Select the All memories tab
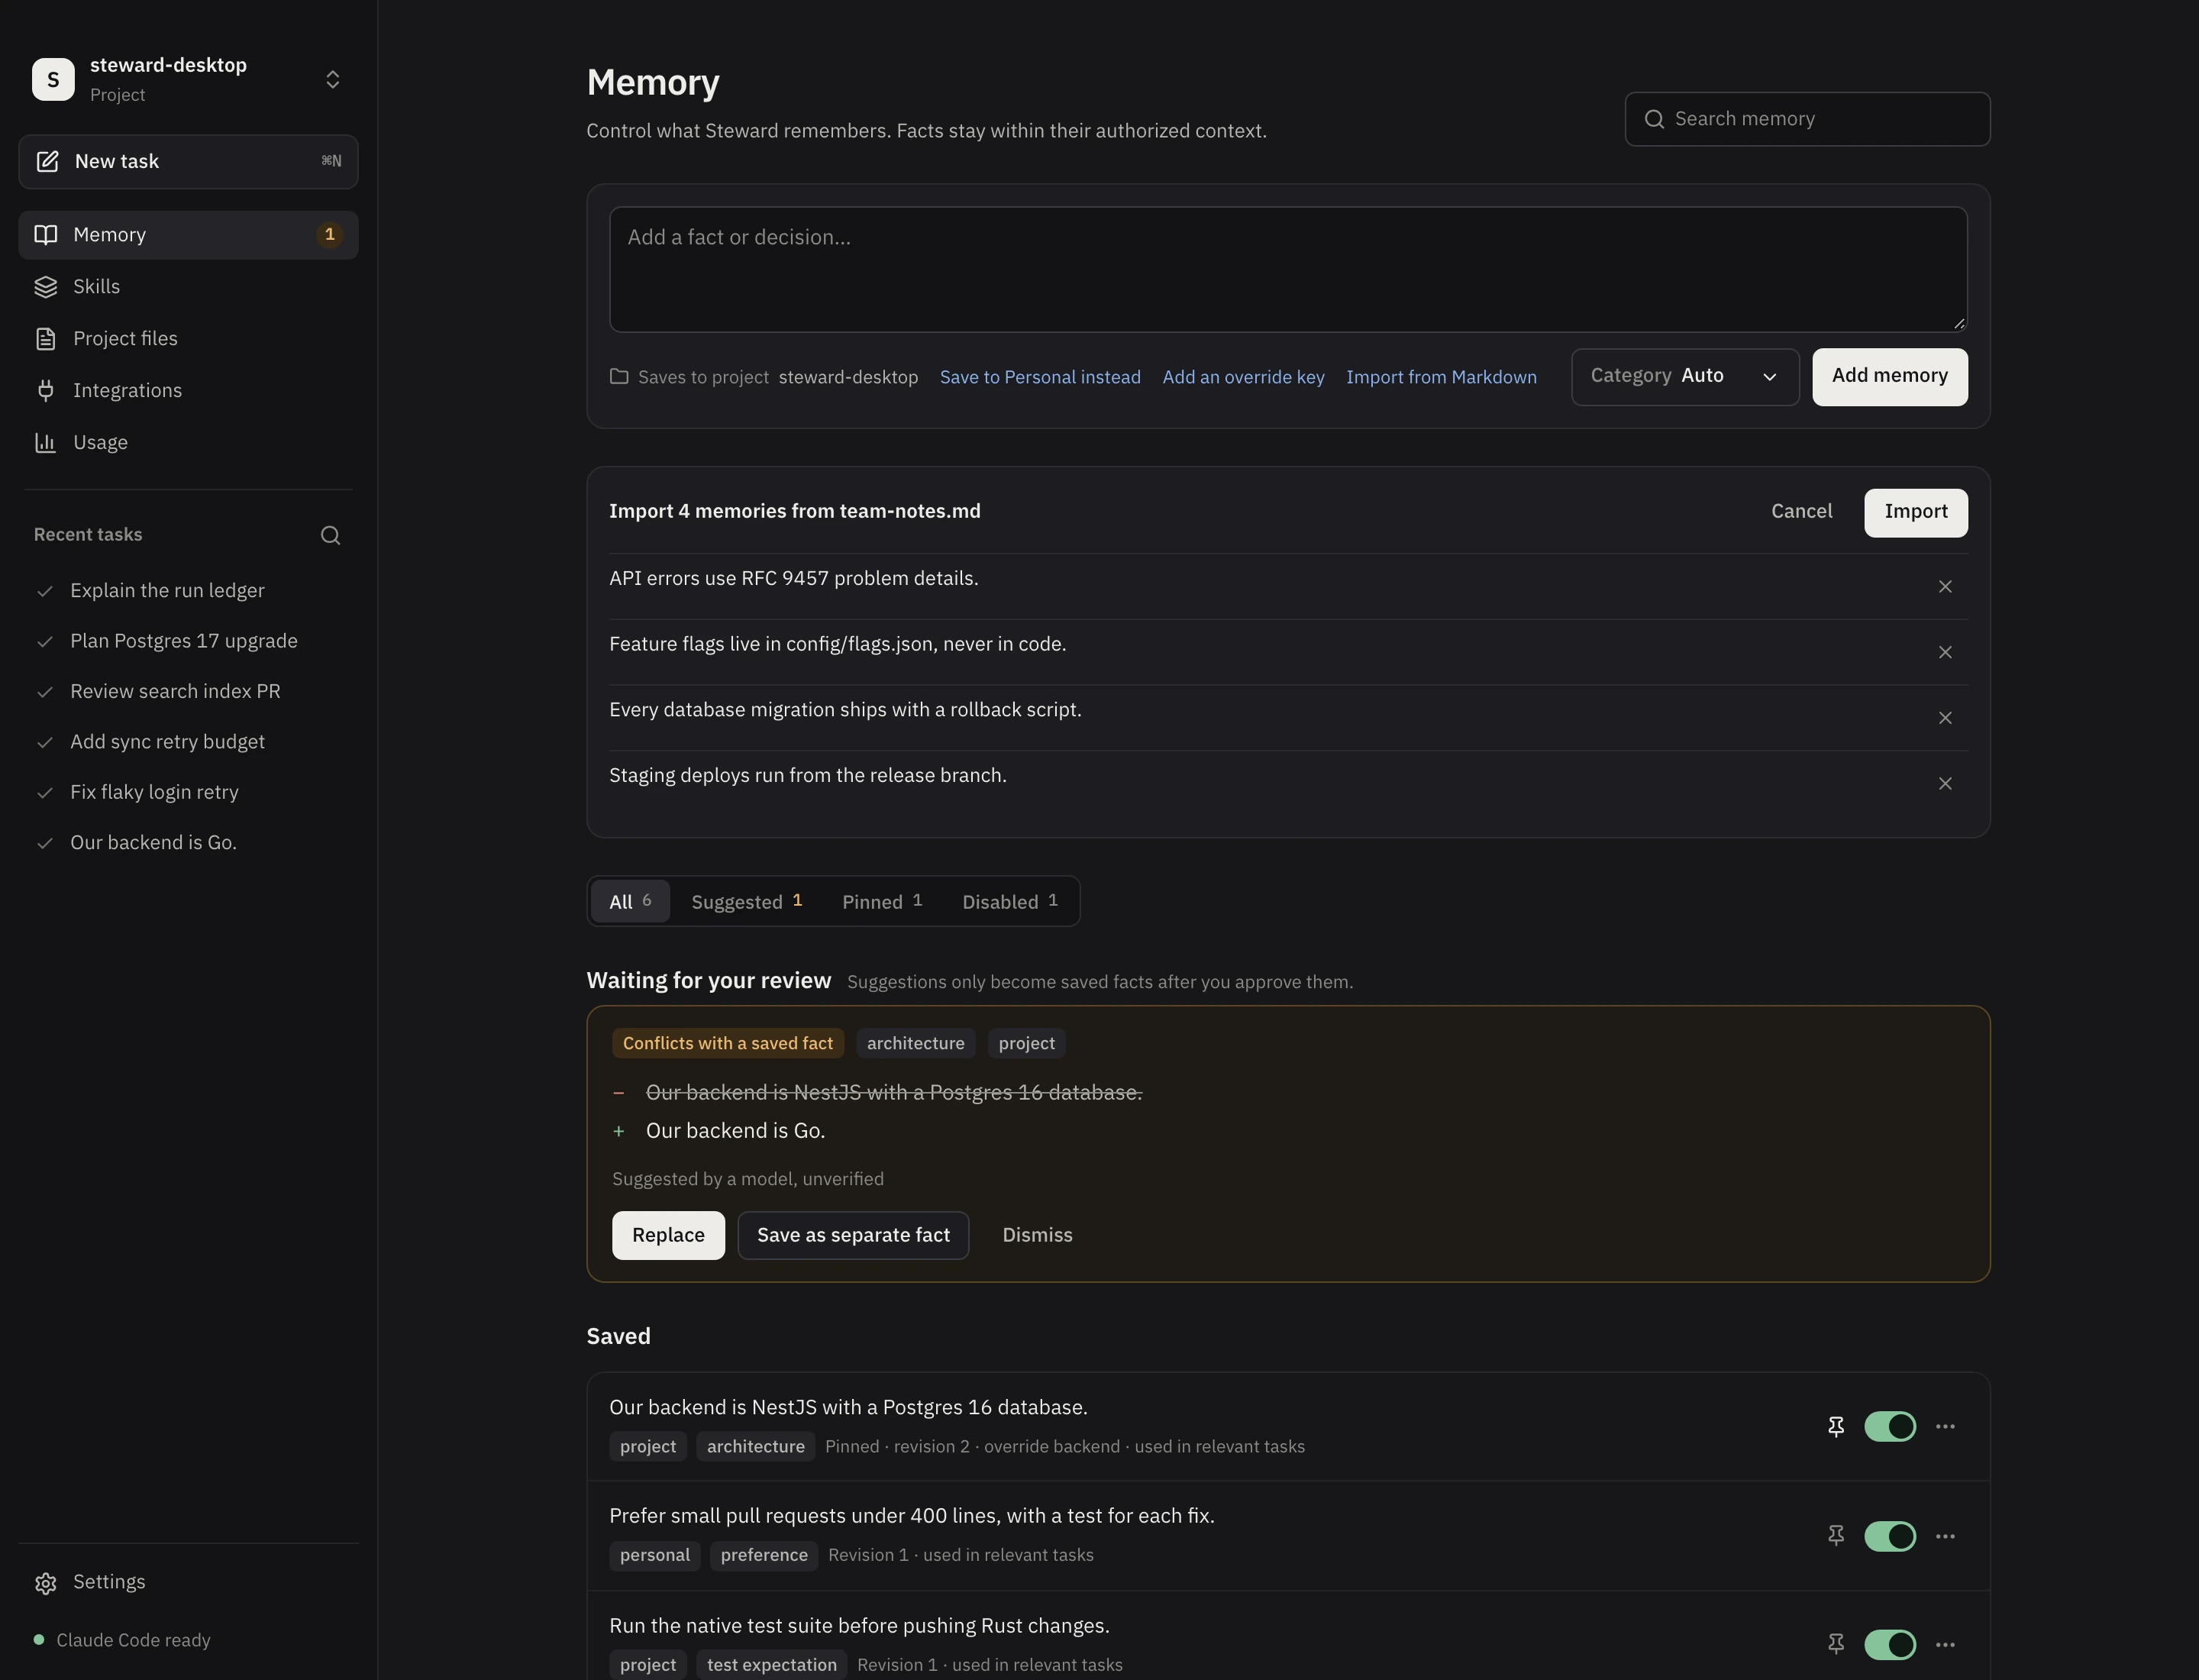2199x1680 pixels. 630,902
